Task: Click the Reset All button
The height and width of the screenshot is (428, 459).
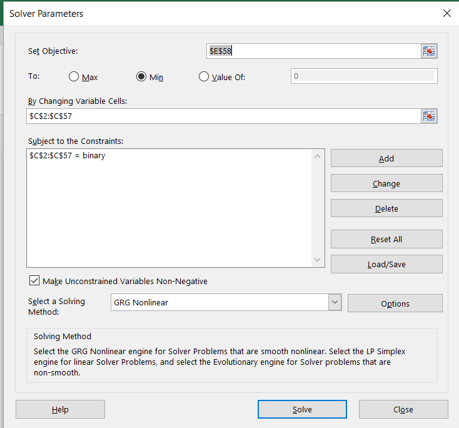Action: (x=386, y=239)
